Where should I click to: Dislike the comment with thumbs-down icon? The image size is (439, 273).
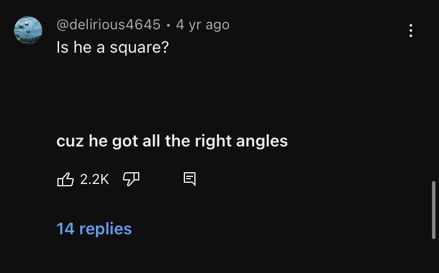[130, 179]
